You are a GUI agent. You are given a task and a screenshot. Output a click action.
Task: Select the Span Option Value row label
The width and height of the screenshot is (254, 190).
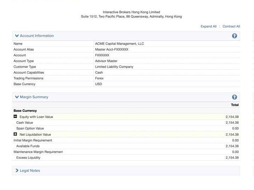[30, 128]
